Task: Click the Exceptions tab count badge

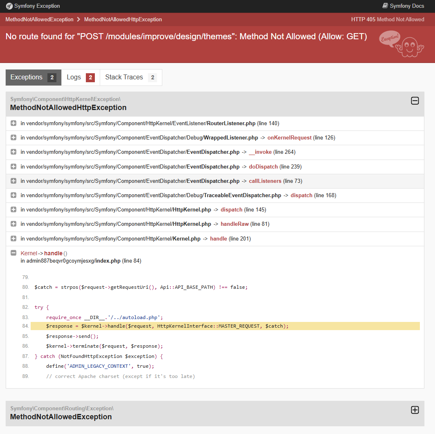Action: pyautogui.click(x=52, y=77)
